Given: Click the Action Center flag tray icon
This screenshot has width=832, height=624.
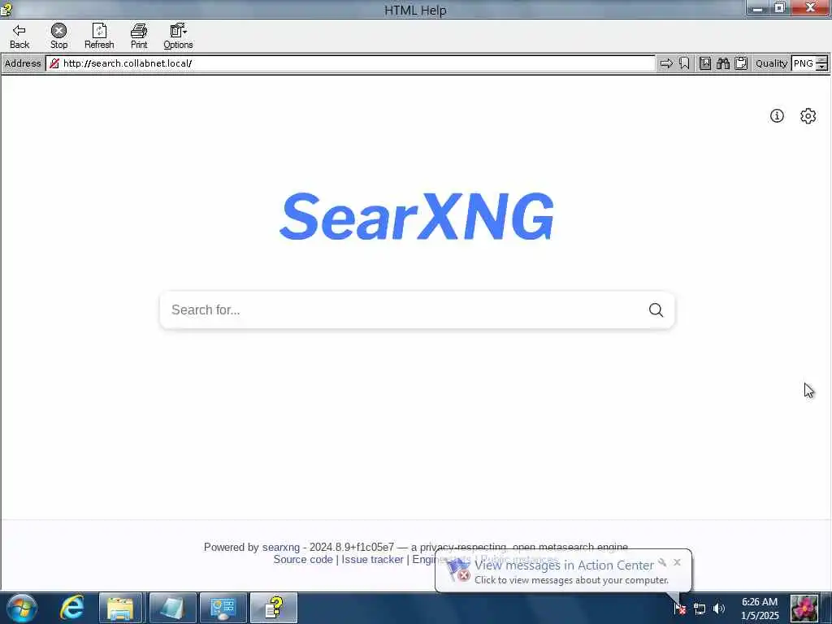Looking at the screenshot, I should click(680, 609).
